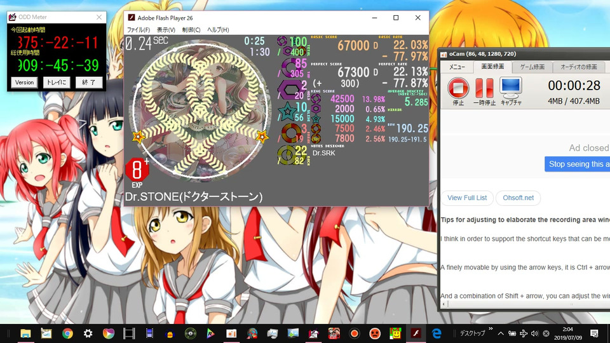Click the 終了 button in ODD Meter

point(89,83)
